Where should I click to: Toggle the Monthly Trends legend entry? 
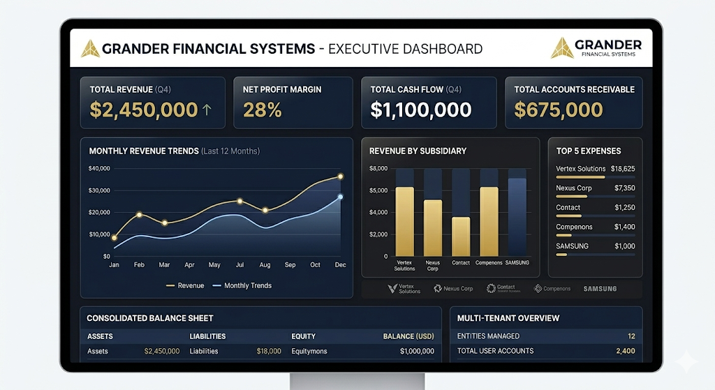click(x=242, y=285)
